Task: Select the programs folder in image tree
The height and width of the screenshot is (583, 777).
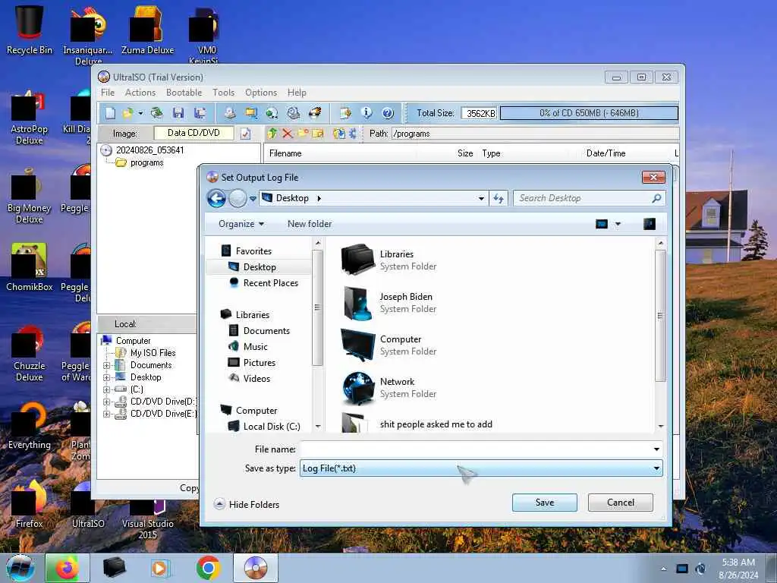Action: [146, 162]
